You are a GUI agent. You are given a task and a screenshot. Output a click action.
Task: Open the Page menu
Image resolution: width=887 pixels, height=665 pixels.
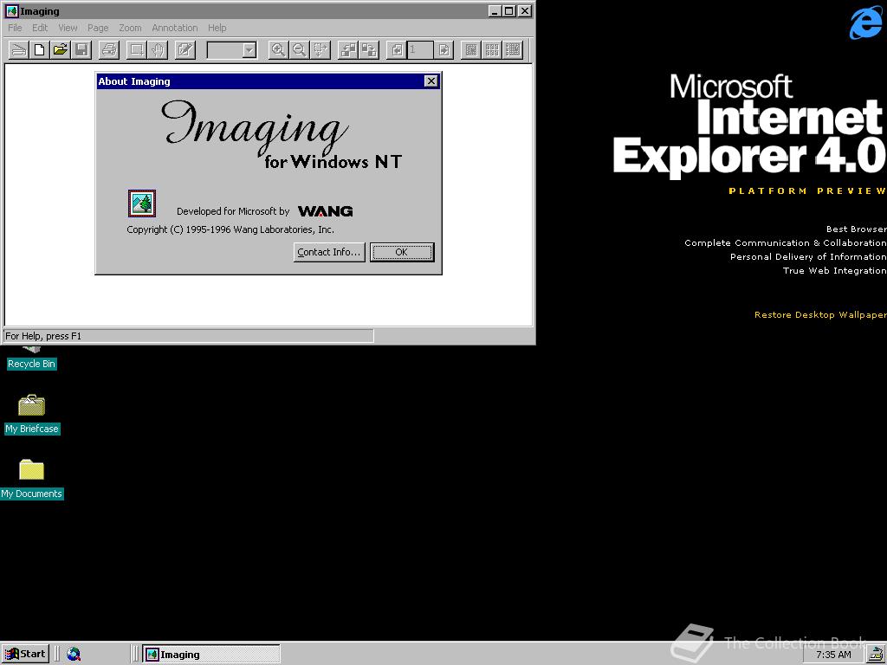98,28
